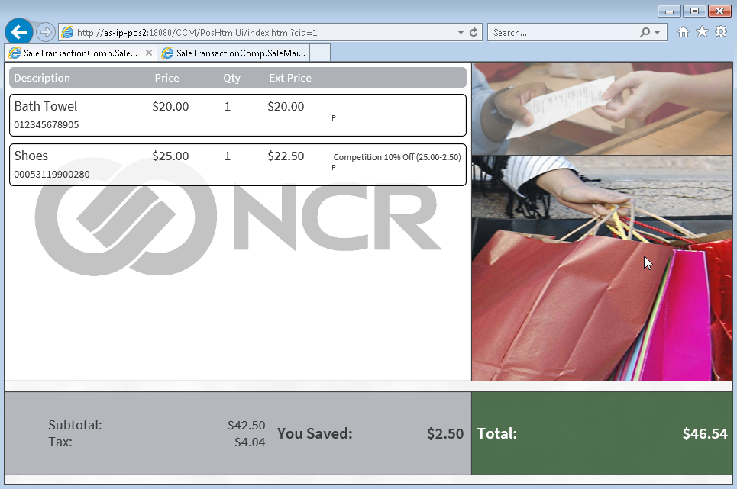This screenshot has height=489, width=737.
Task: Open Favorites star icon
Action: (x=702, y=32)
